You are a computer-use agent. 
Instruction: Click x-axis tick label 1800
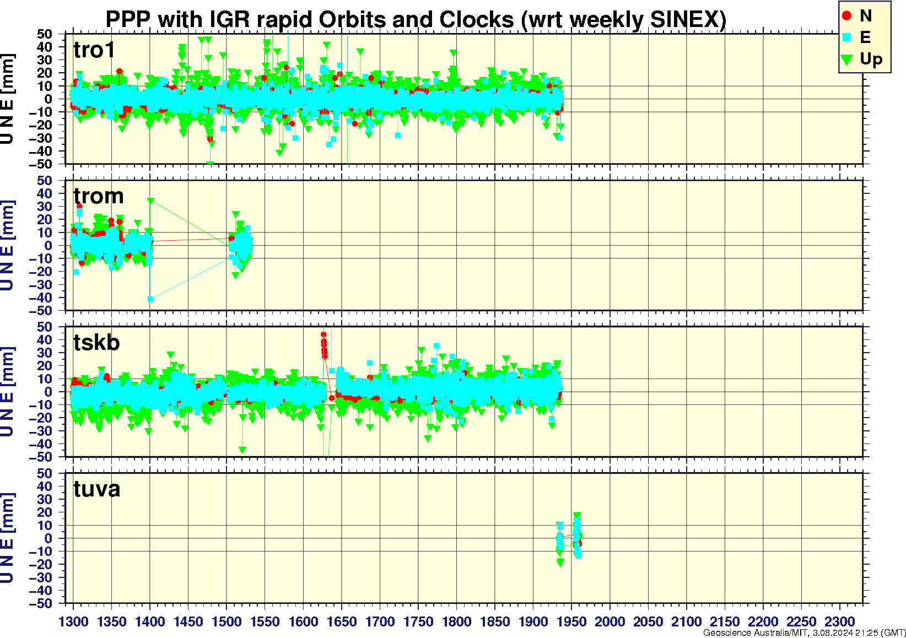456,621
